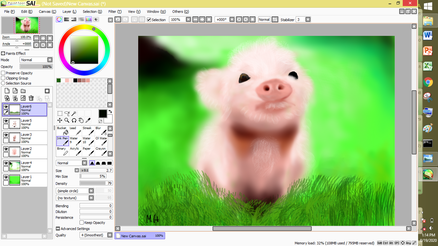The image size is (438, 246).
Task: Create a new layer folder
Action: click(23, 91)
